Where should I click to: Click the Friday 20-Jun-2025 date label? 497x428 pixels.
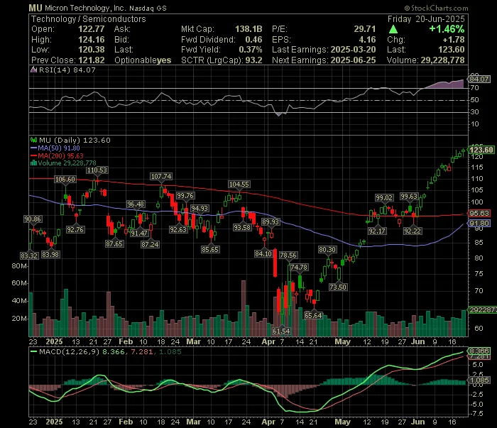(426, 19)
